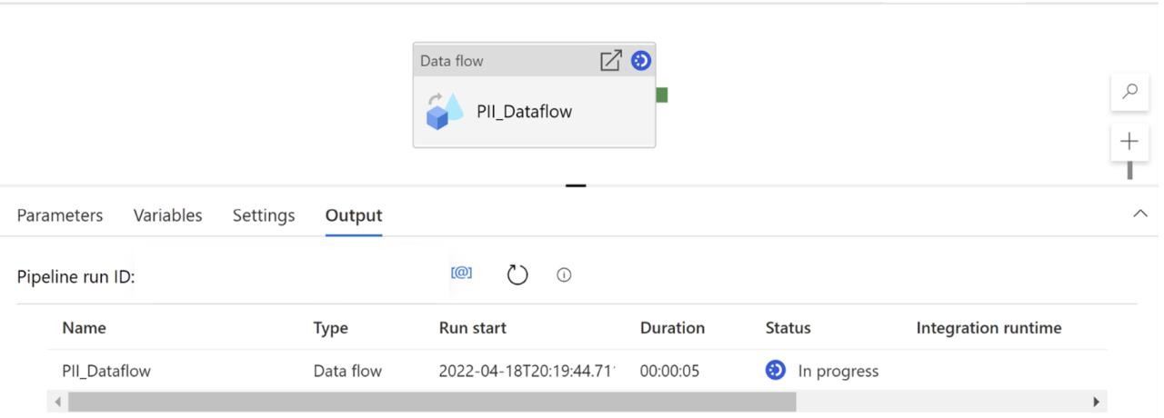Select the Output tab
Image resolution: width=1164 pixels, height=418 pixels.
(354, 215)
